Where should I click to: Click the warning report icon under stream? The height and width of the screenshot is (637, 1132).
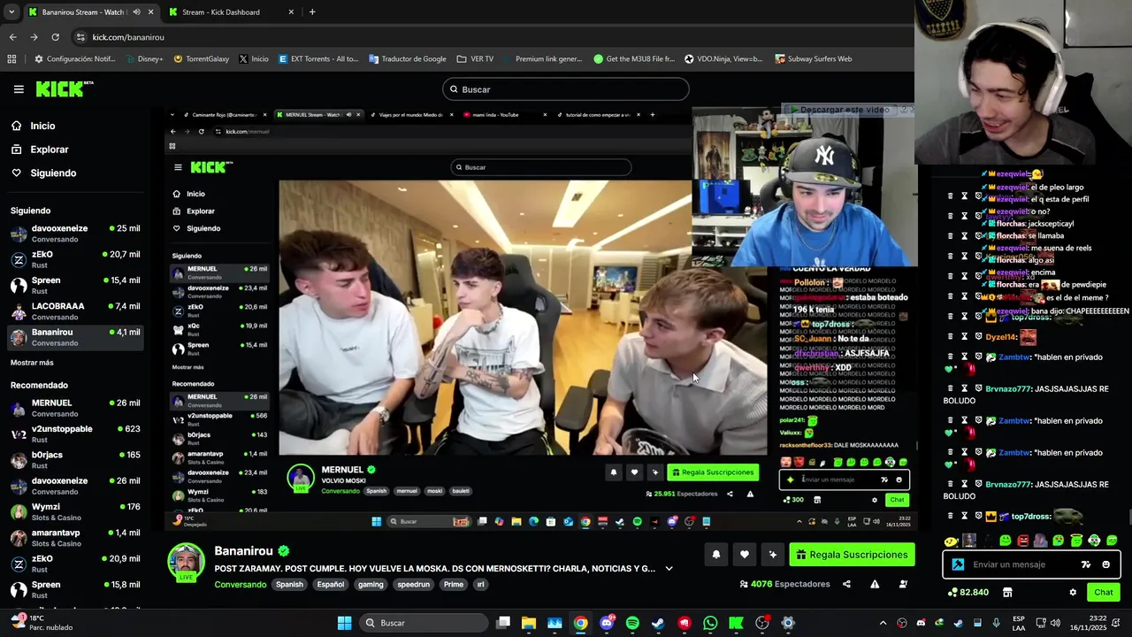pyautogui.click(x=875, y=584)
